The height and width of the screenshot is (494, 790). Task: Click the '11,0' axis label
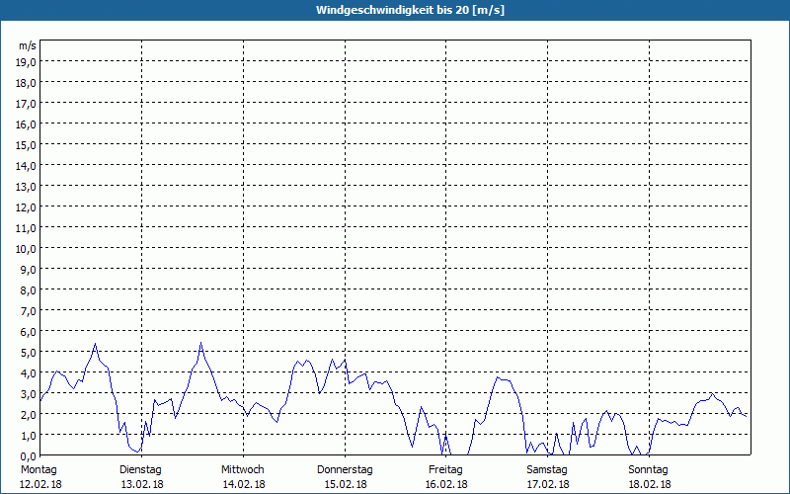click(27, 228)
